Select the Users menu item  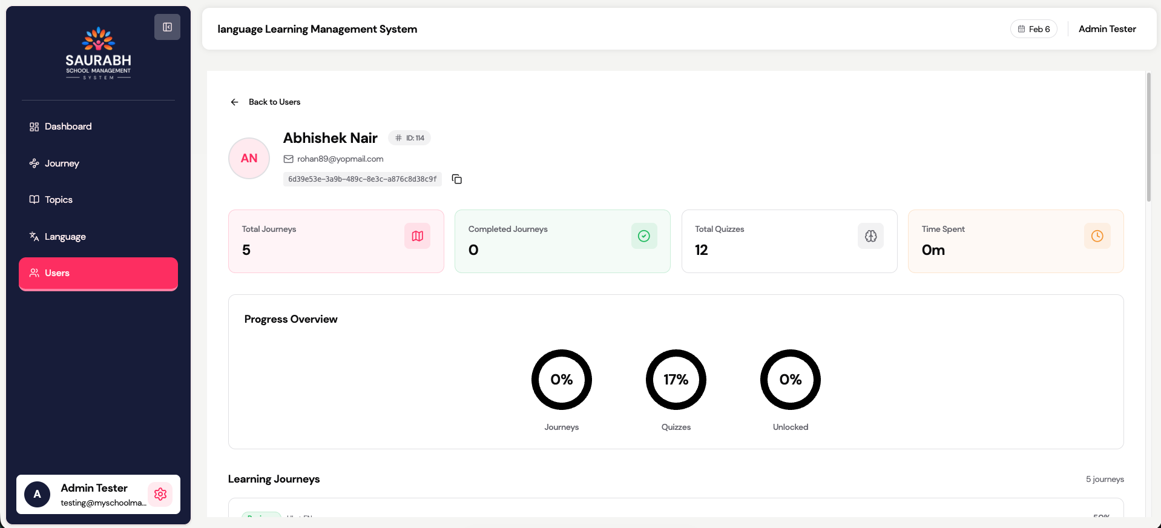tap(98, 273)
